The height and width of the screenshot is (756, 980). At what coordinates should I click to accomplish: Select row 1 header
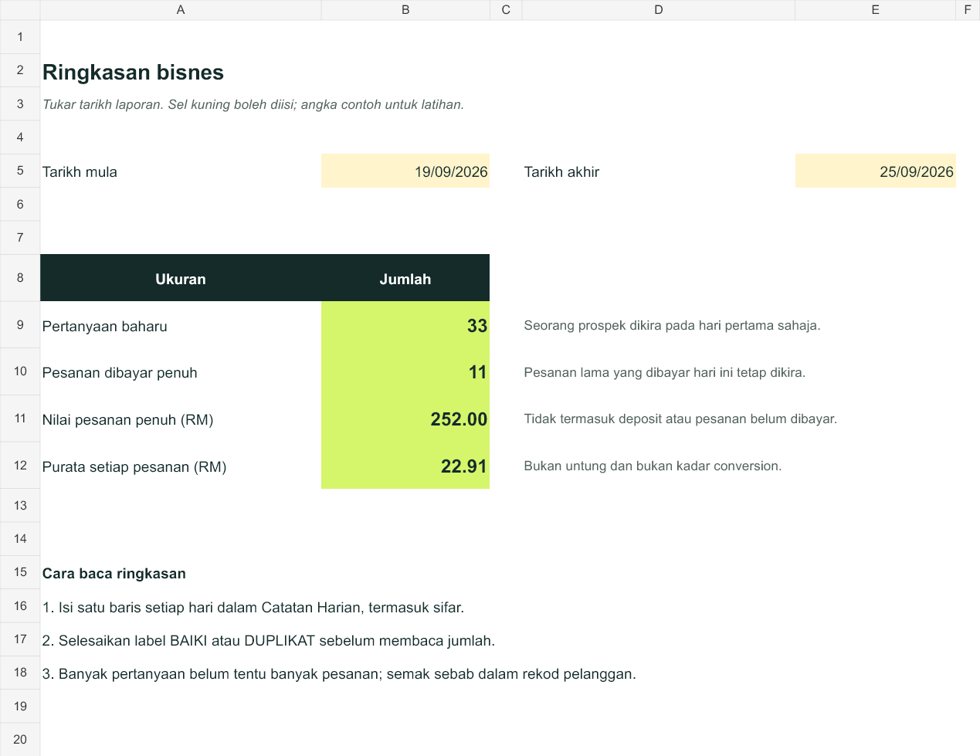pos(20,37)
